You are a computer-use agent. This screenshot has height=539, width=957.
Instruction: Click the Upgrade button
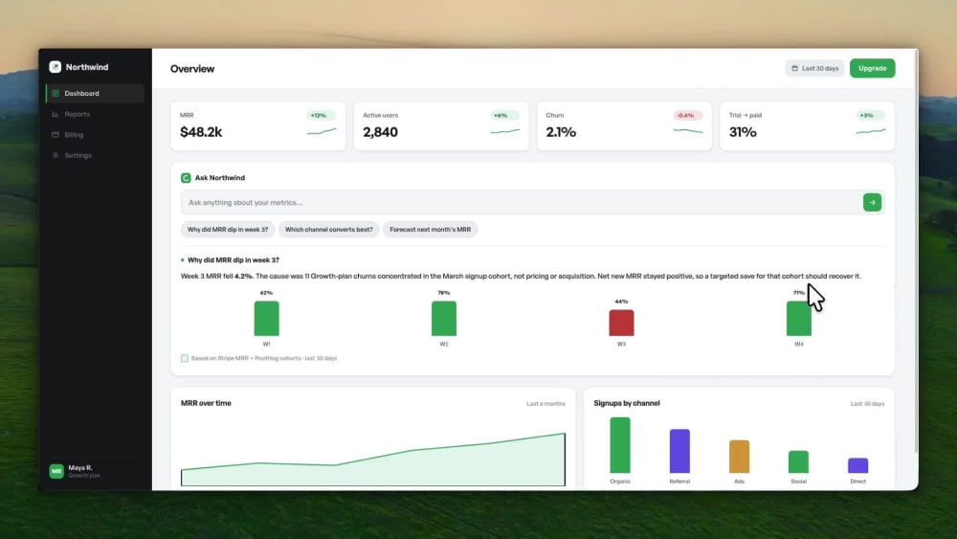872,68
